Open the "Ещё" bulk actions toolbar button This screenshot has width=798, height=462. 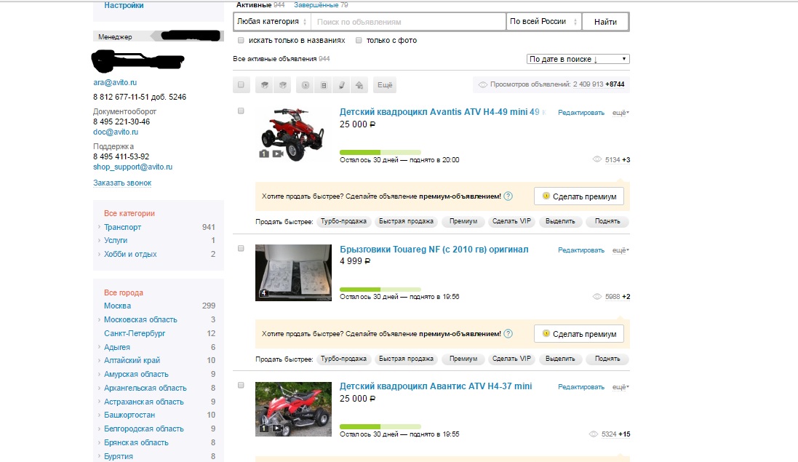pos(385,85)
